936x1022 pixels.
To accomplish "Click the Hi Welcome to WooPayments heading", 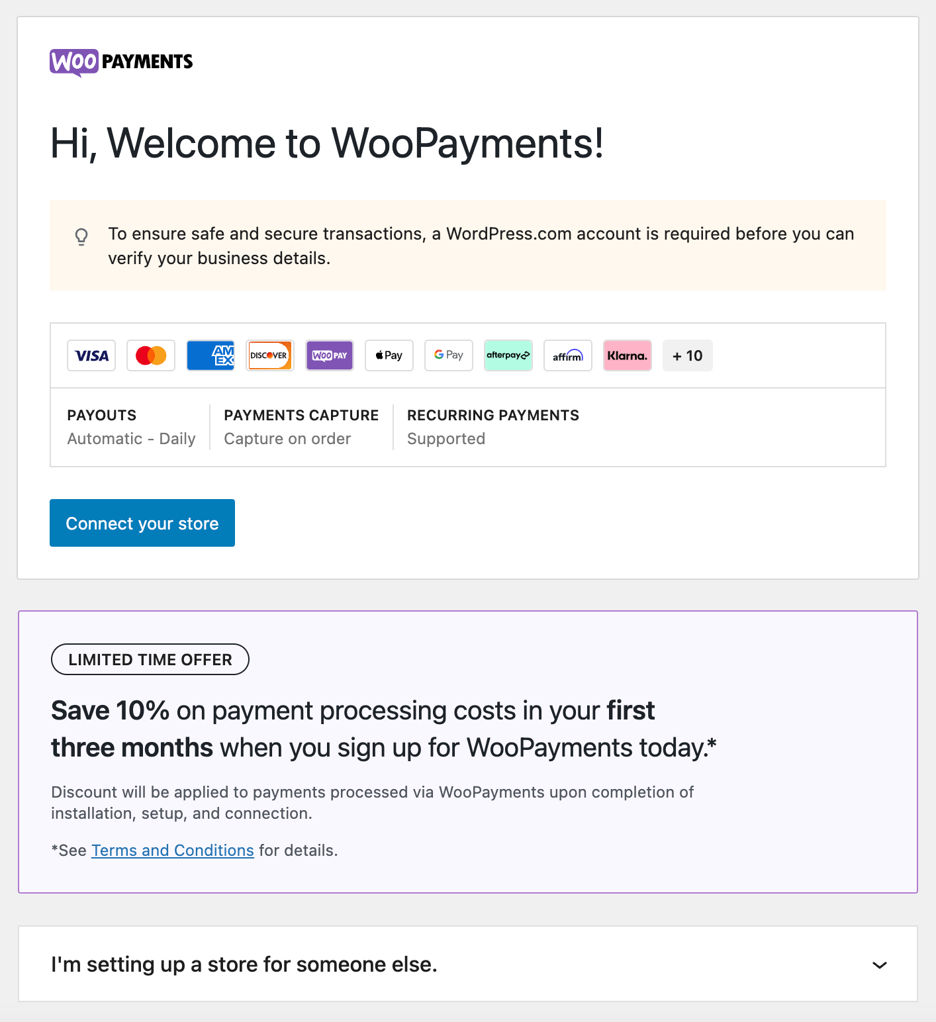I will pos(327,144).
